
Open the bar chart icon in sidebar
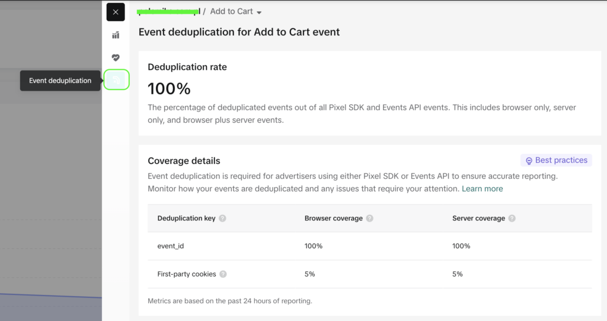pos(116,35)
